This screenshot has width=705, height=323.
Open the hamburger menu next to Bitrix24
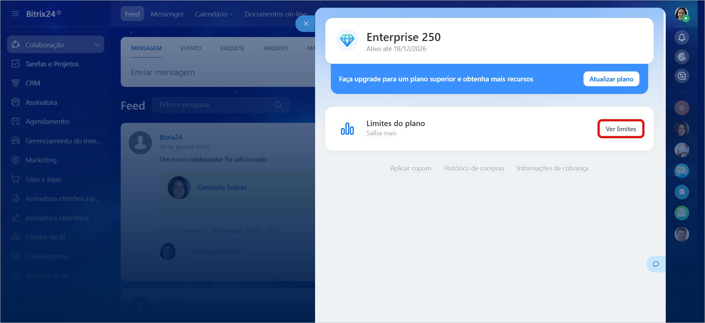(15, 14)
